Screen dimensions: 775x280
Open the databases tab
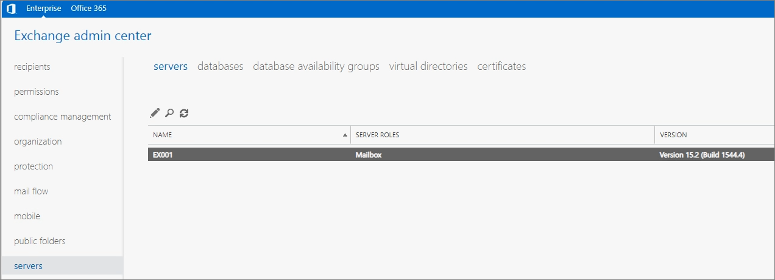point(221,66)
